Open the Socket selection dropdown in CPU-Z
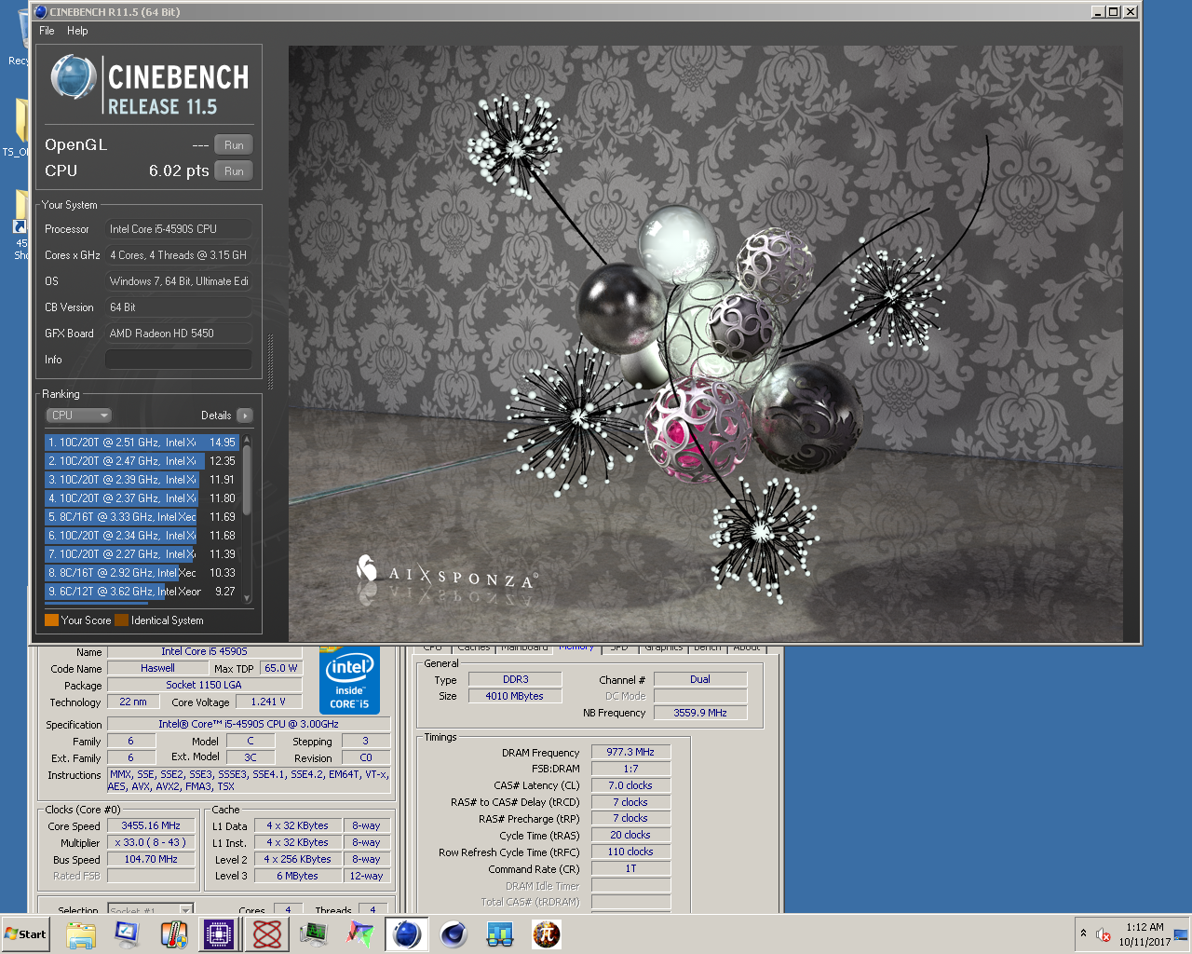 [x=150, y=910]
